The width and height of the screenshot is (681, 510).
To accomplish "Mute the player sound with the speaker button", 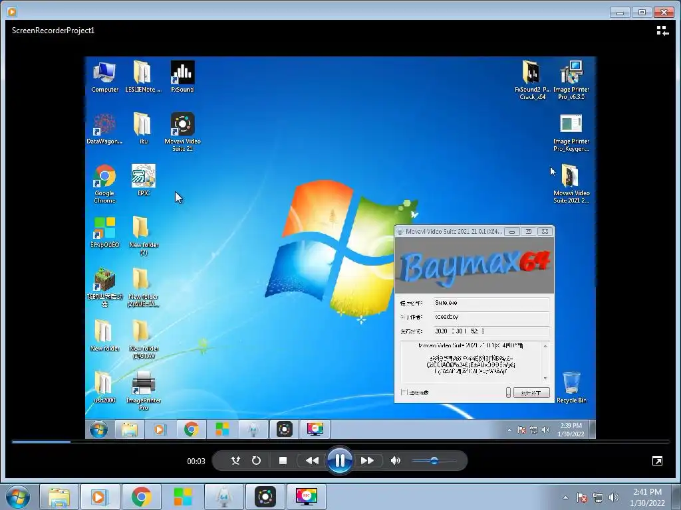I will pyautogui.click(x=395, y=460).
